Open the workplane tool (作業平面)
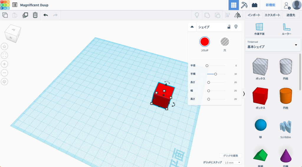Screen dimensions: 302x167 pyautogui.click(x=259, y=29)
